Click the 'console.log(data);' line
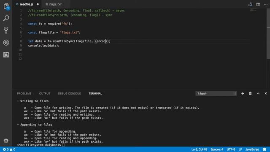This screenshot has width=270, height=152. [44, 46]
